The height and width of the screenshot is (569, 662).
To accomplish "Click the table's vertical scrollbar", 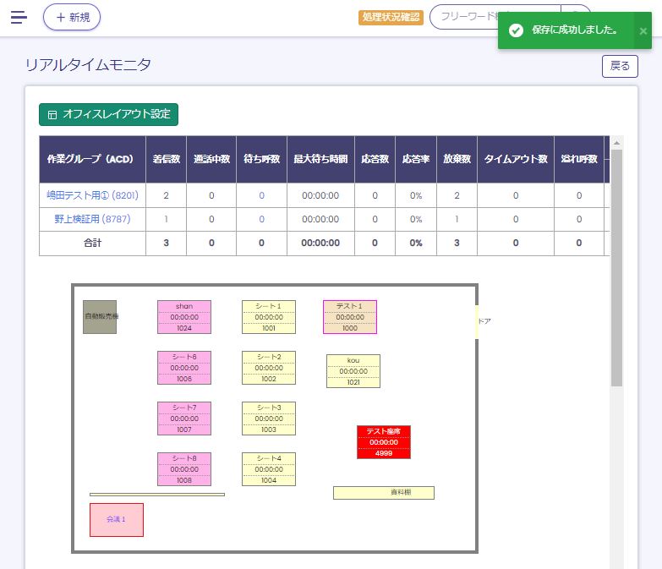I will (x=616, y=271).
